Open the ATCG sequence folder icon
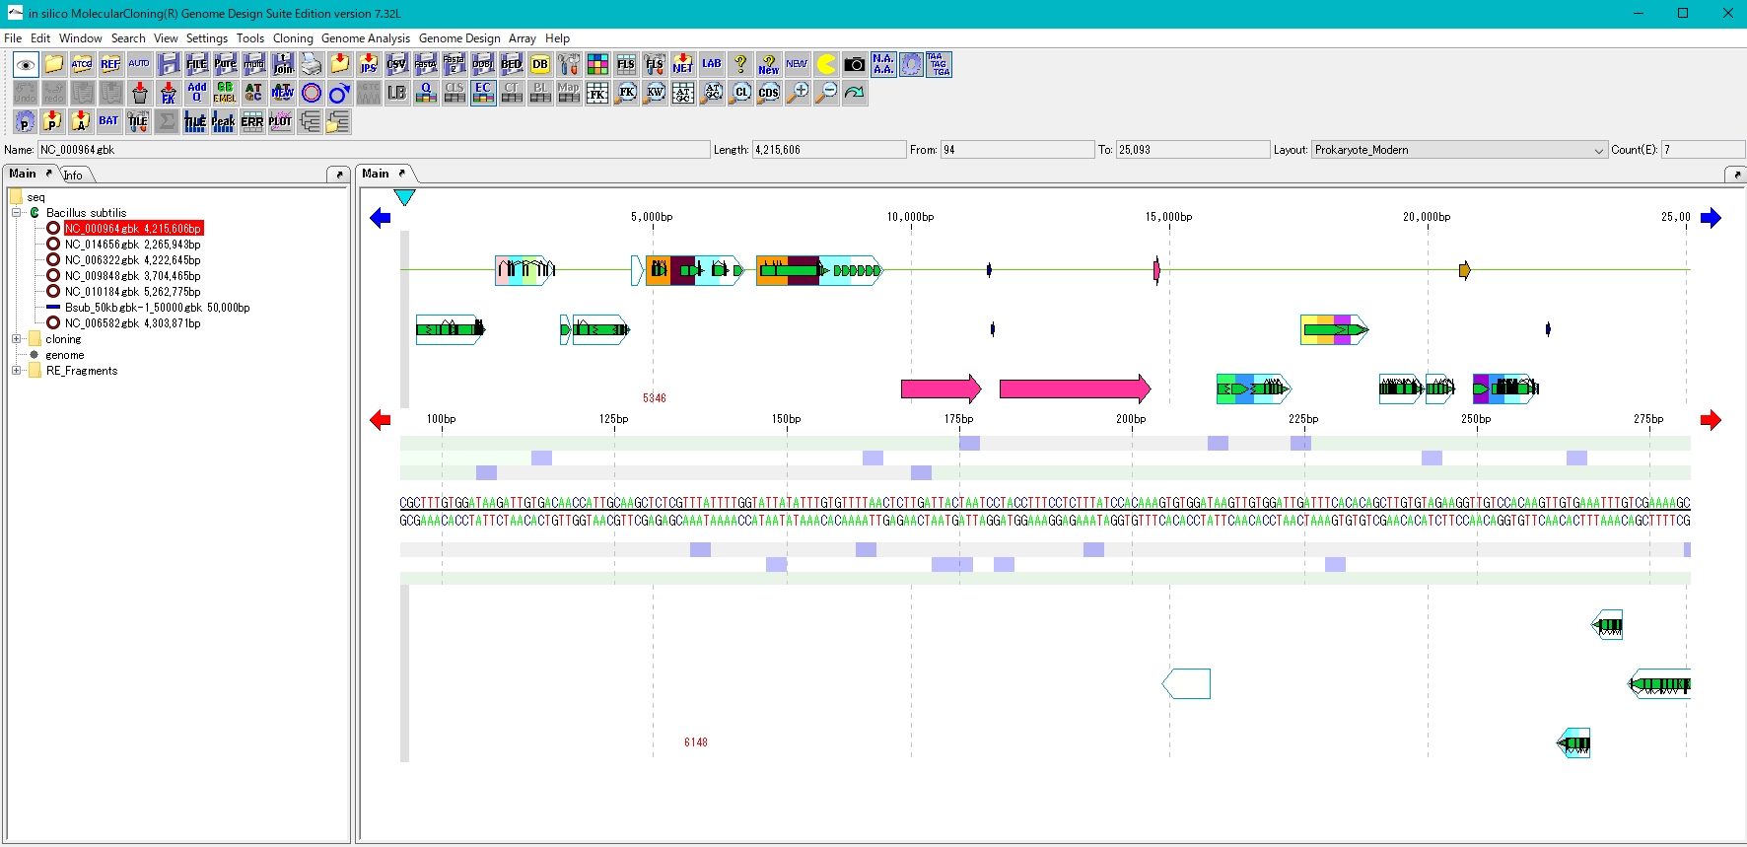This screenshot has width=1747, height=847. (82, 65)
